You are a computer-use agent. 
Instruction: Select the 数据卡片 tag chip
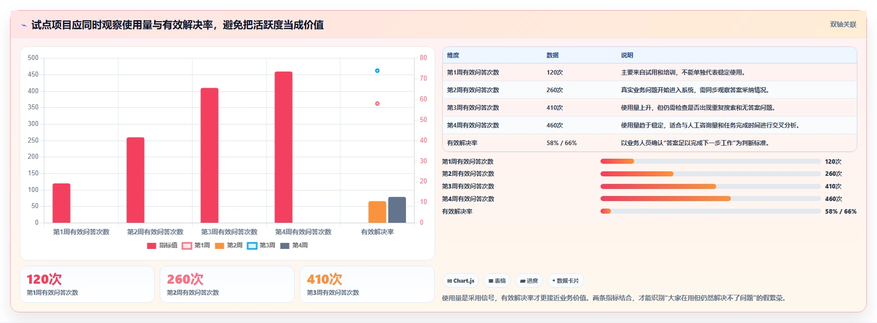[566, 281]
